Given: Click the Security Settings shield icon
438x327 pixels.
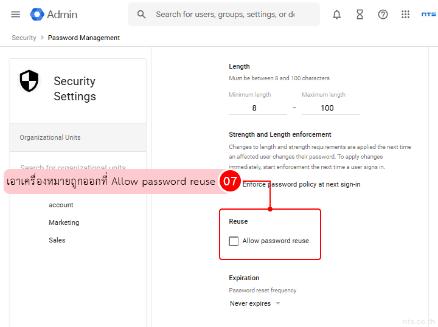Looking at the screenshot, I should (29, 81).
